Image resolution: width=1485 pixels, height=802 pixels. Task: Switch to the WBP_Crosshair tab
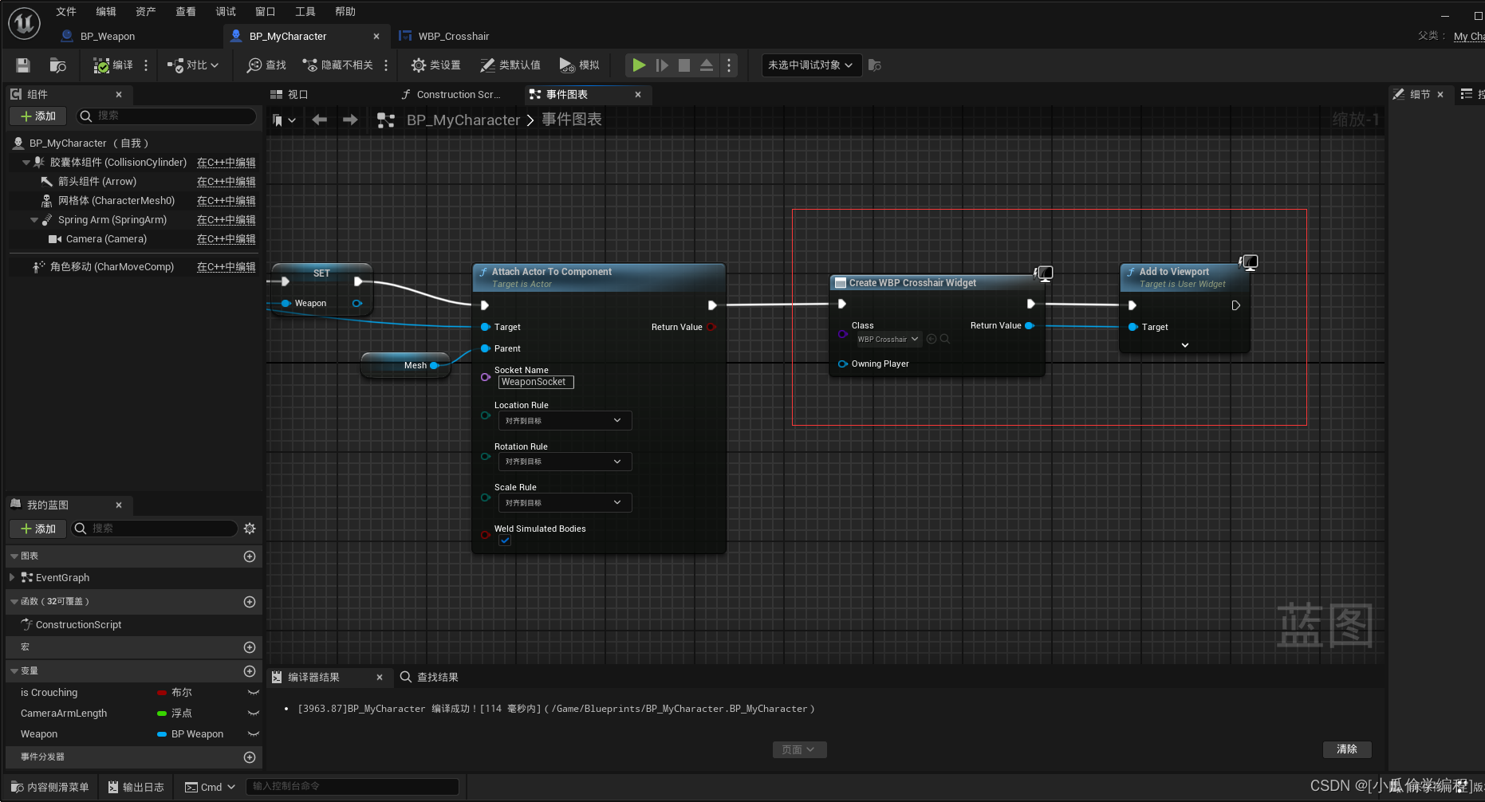453,36
